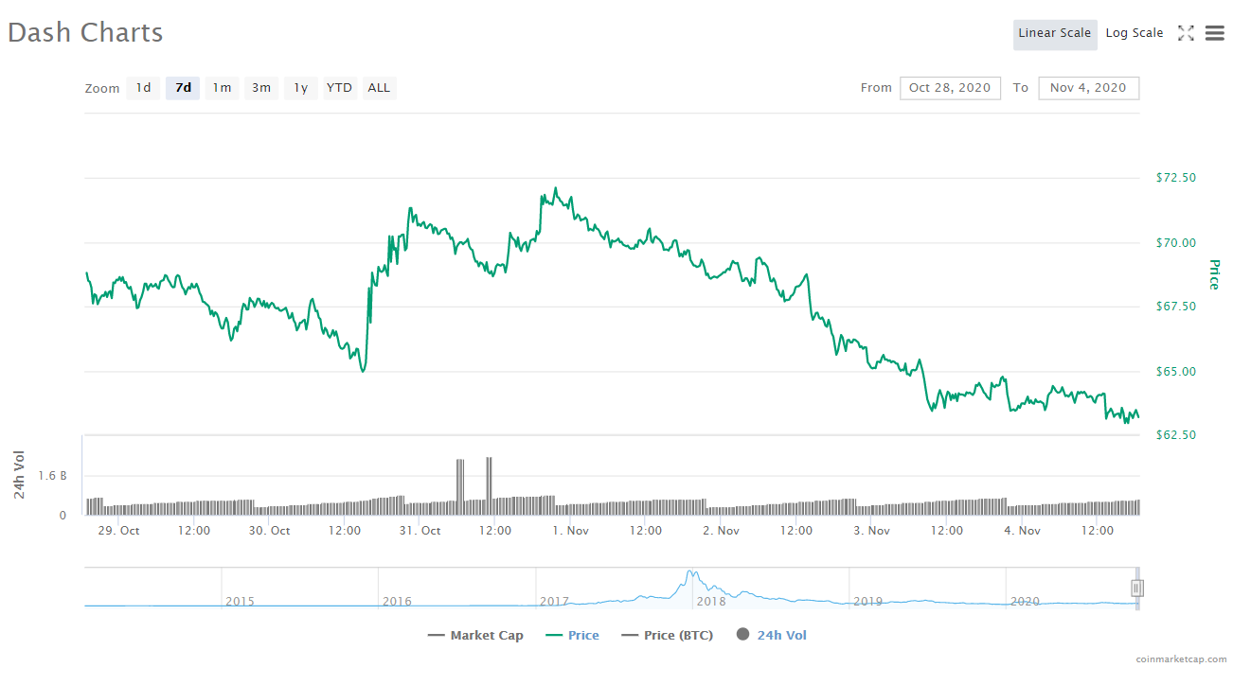1251x685 pixels.
Task: Click the 30. Oct date label
Action: 270,531
